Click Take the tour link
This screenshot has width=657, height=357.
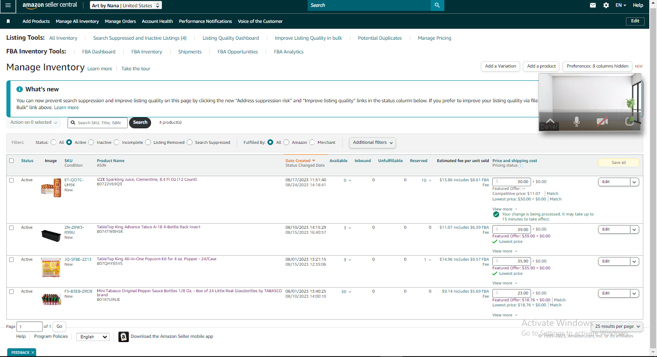pyautogui.click(x=136, y=69)
